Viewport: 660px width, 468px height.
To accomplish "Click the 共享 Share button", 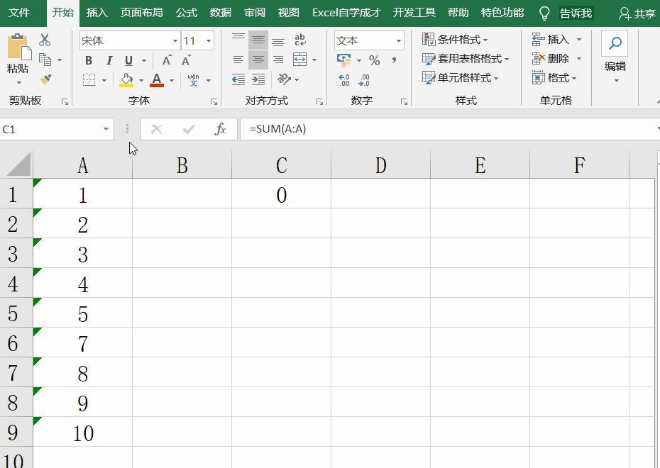I will pyautogui.click(x=637, y=13).
